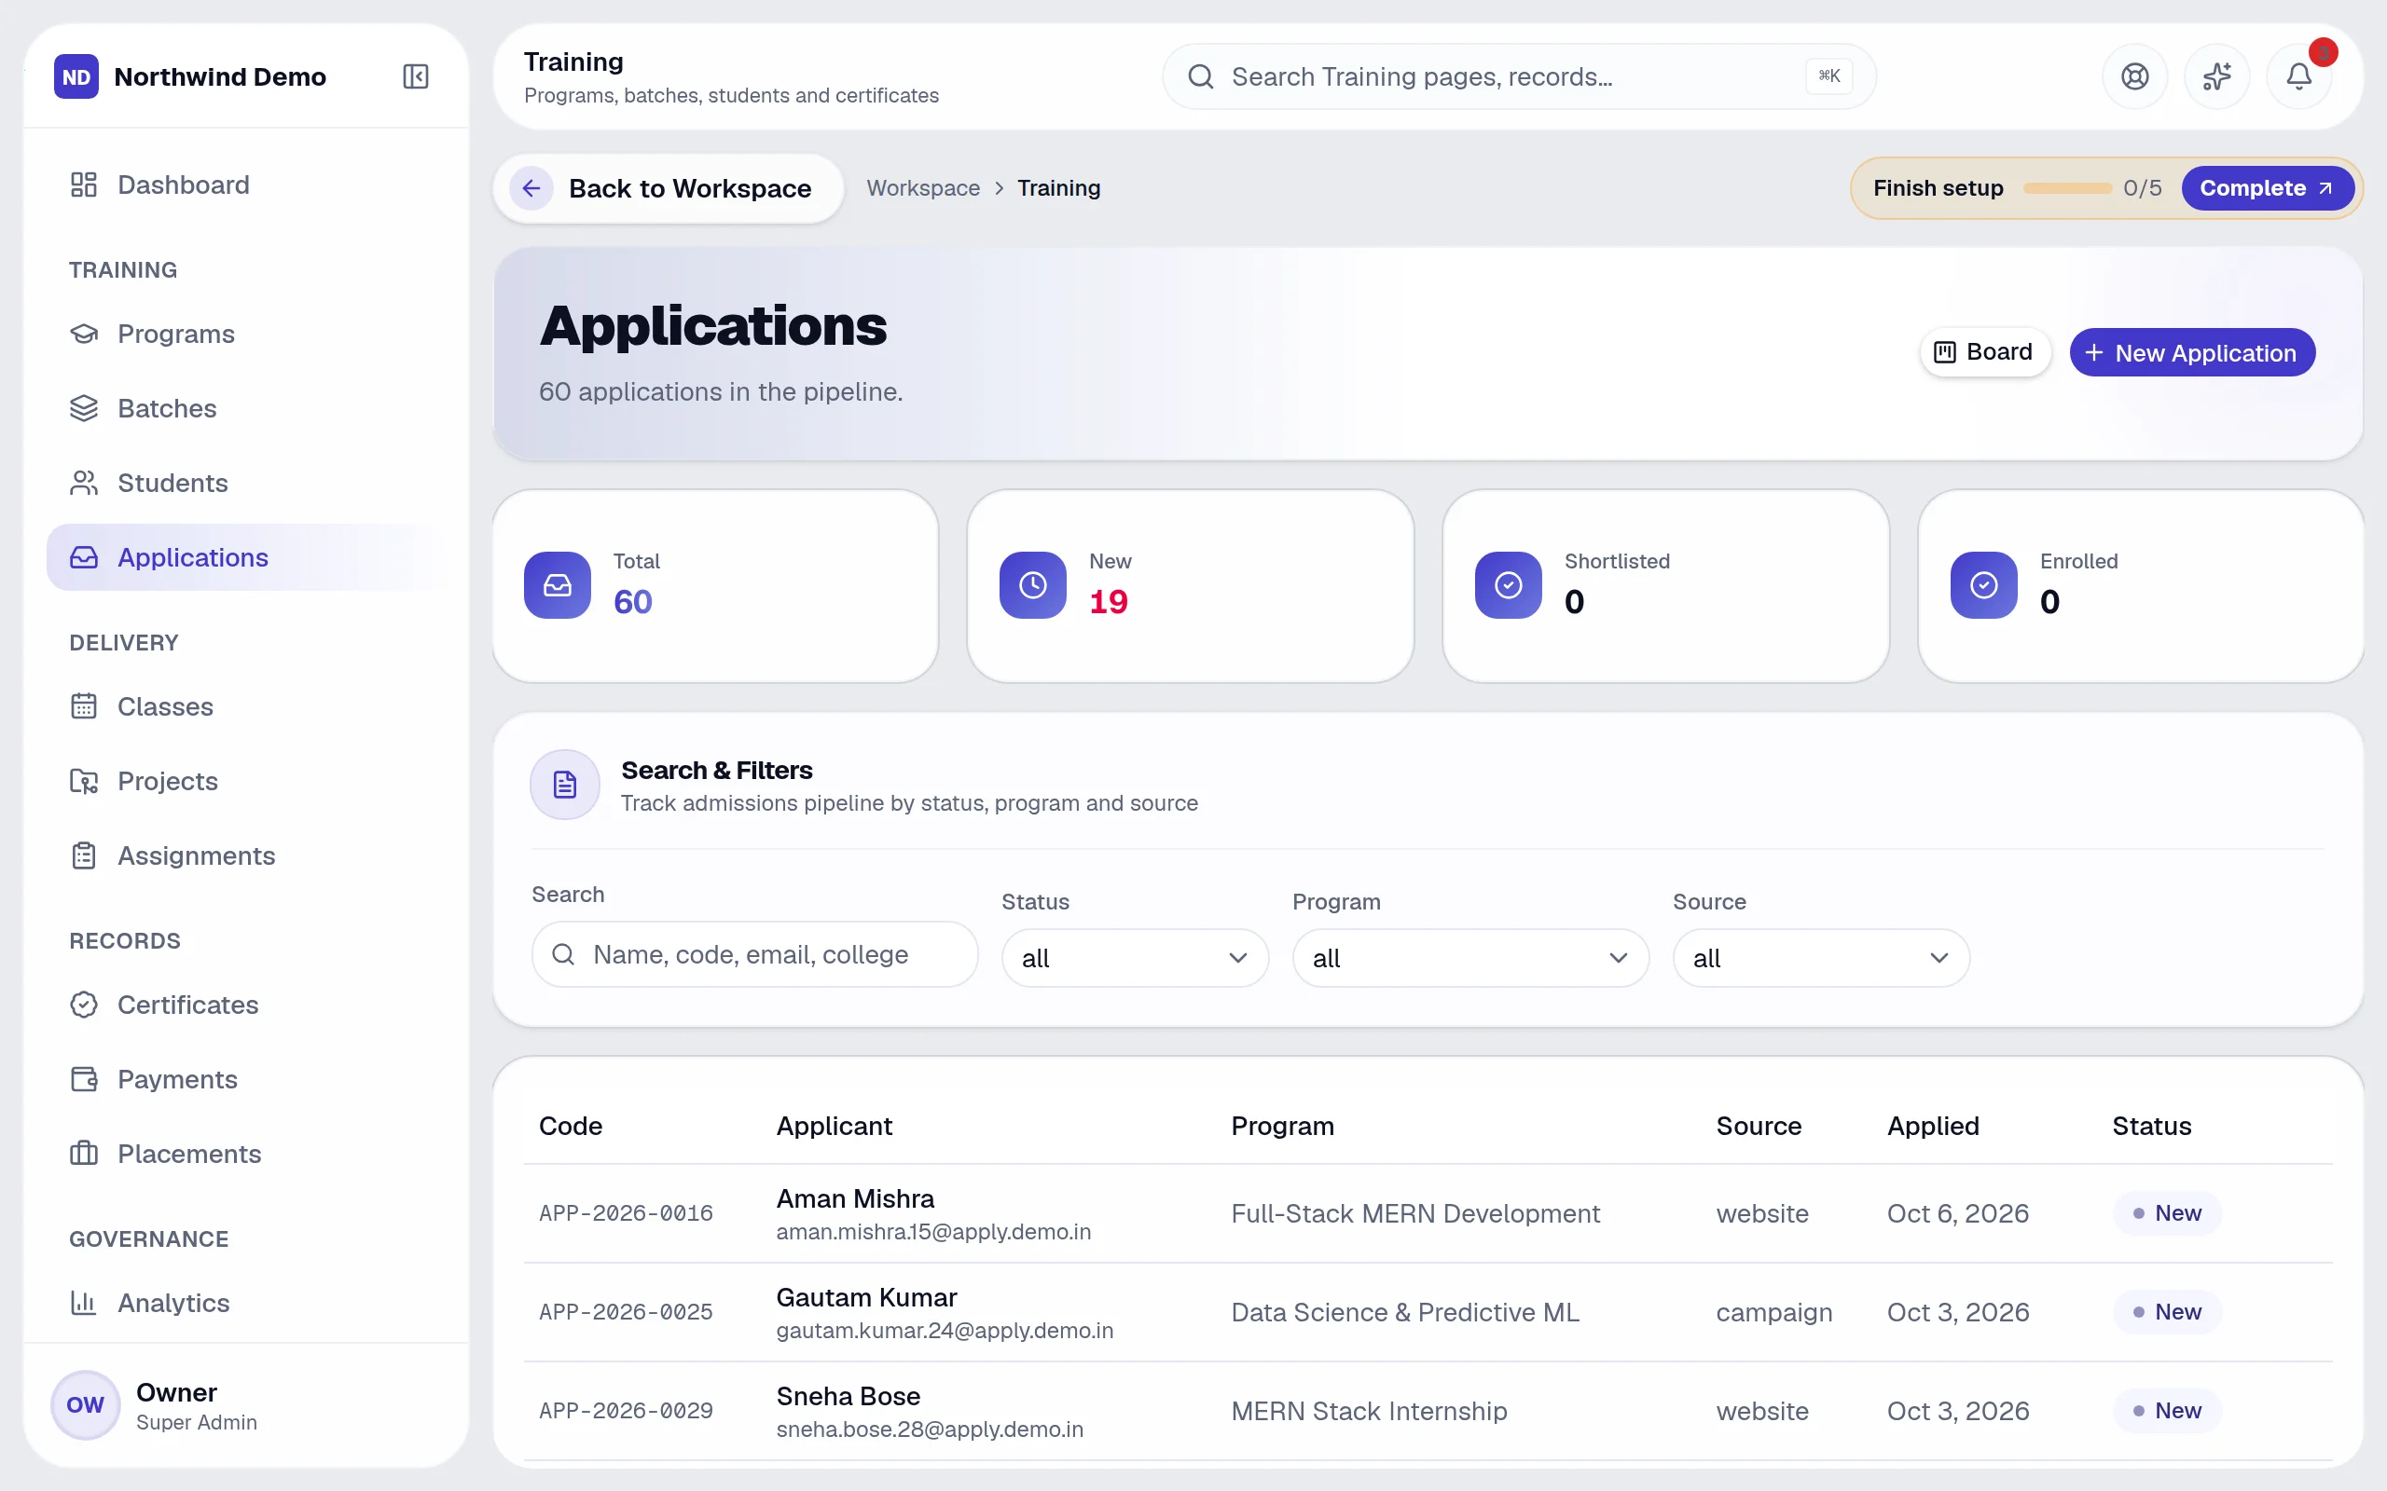Open the help lifebuoy icon
Screen dimensions: 2387x1491
[2134, 75]
